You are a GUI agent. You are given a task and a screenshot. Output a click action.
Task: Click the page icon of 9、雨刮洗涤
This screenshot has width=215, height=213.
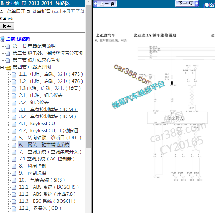click(14, 173)
